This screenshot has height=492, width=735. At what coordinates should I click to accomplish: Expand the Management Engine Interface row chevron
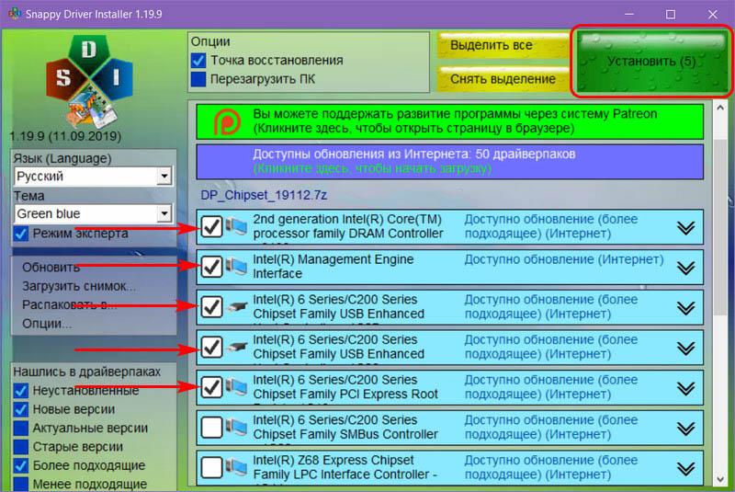coord(685,268)
